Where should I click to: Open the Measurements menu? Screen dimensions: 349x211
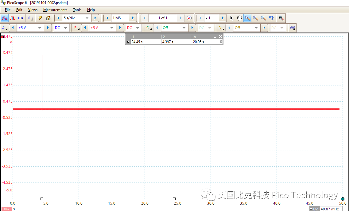pos(55,9)
